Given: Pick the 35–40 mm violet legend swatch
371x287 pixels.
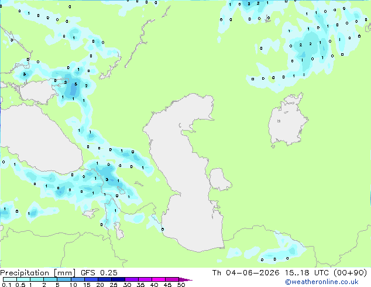Looking at the screenshot, I should pyautogui.click(x=145, y=279).
